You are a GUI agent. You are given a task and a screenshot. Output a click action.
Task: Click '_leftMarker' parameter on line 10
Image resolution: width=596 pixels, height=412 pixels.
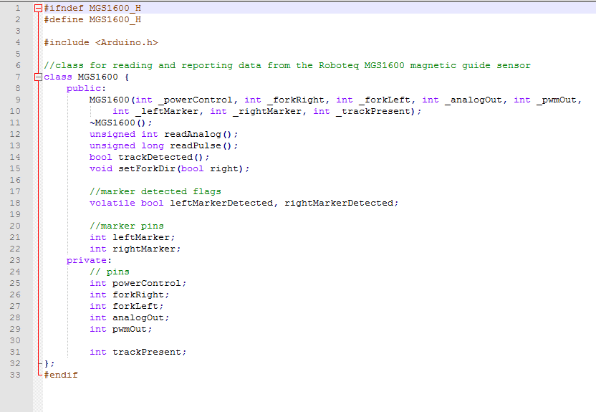coord(167,111)
